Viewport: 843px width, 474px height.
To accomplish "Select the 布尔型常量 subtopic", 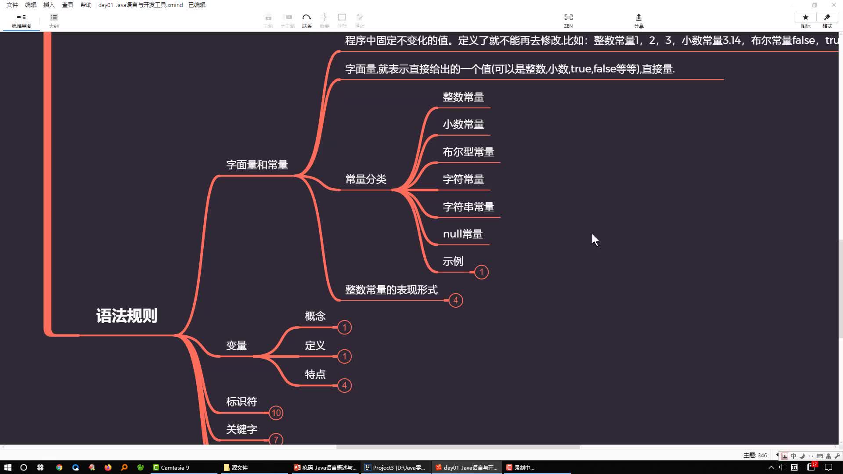I will coord(468,152).
